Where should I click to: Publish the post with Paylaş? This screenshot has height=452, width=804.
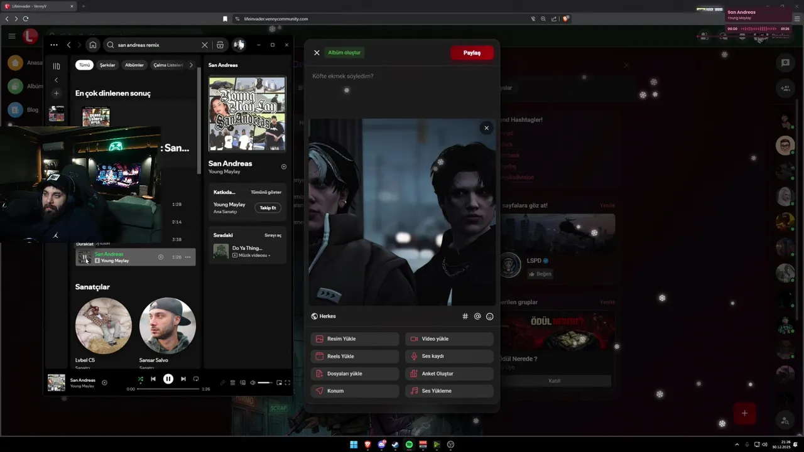[472, 53]
